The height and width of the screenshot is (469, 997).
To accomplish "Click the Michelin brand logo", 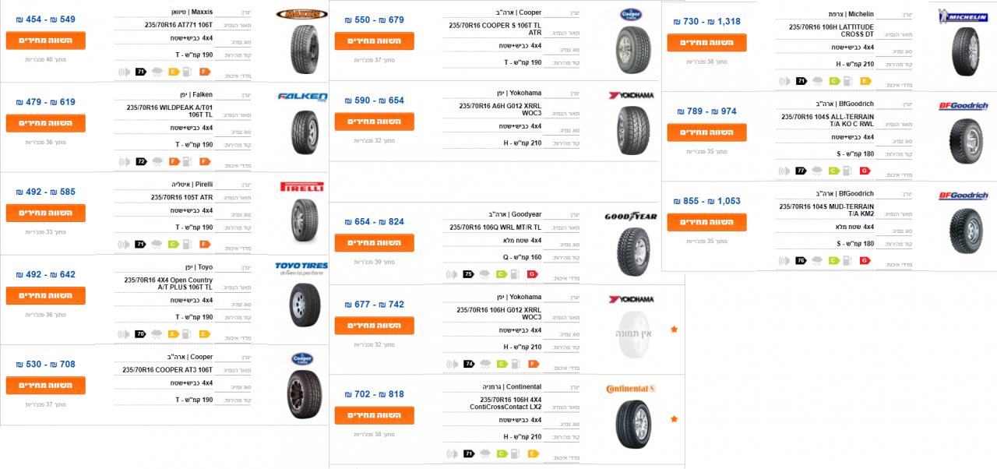I will coord(963,15).
